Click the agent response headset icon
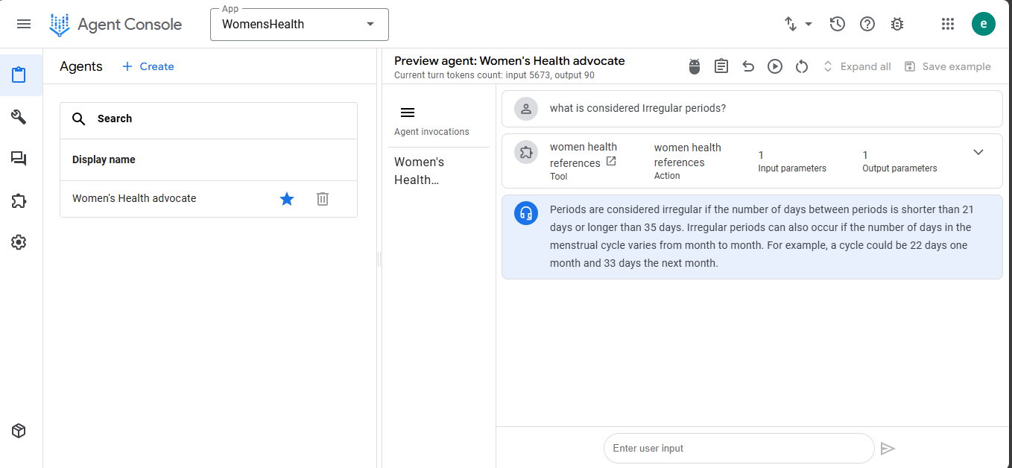This screenshot has height=468, width=1012. [526, 213]
